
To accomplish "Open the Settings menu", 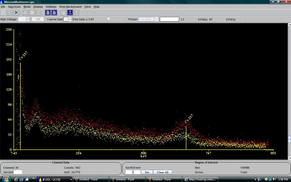I will [51, 7].
